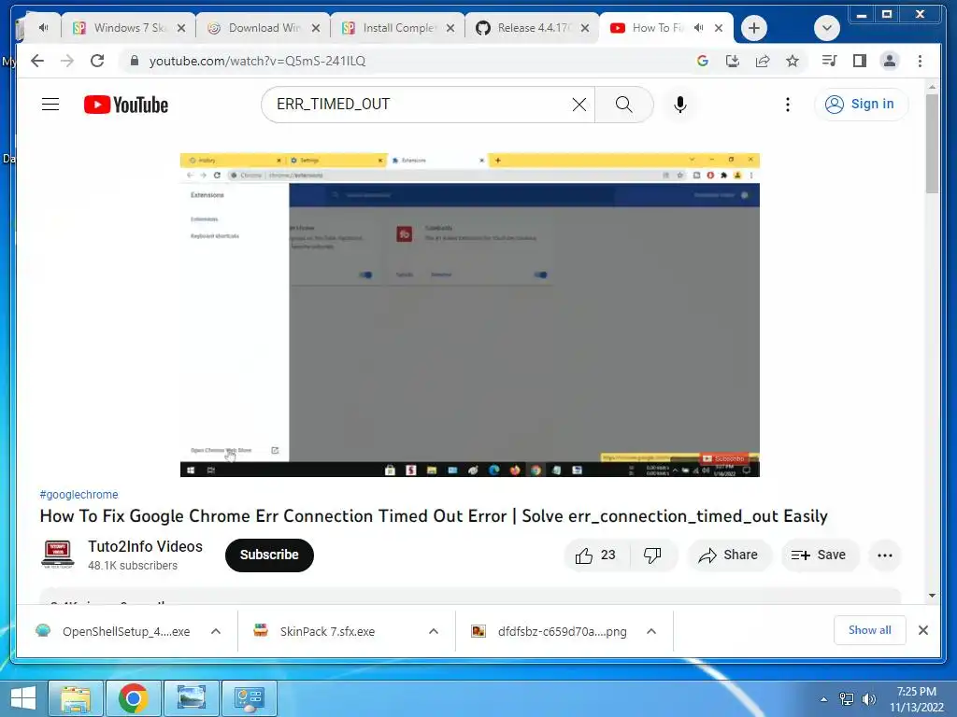
Task: Go back to the previous page
Action: (x=37, y=61)
